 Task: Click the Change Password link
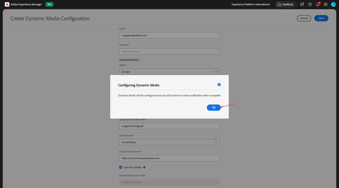coord(129,59)
